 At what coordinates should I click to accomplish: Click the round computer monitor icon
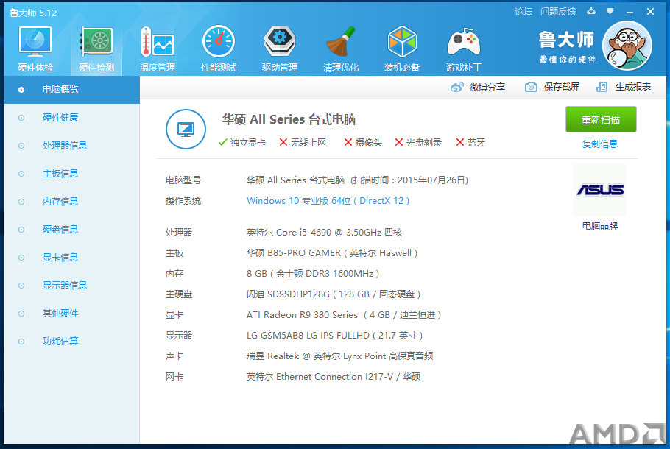click(x=186, y=129)
